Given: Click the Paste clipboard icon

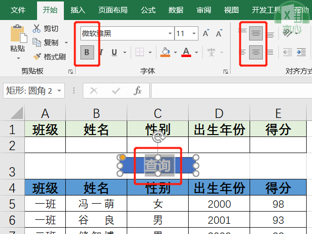Looking at the screenshot, I should [19, 34].
